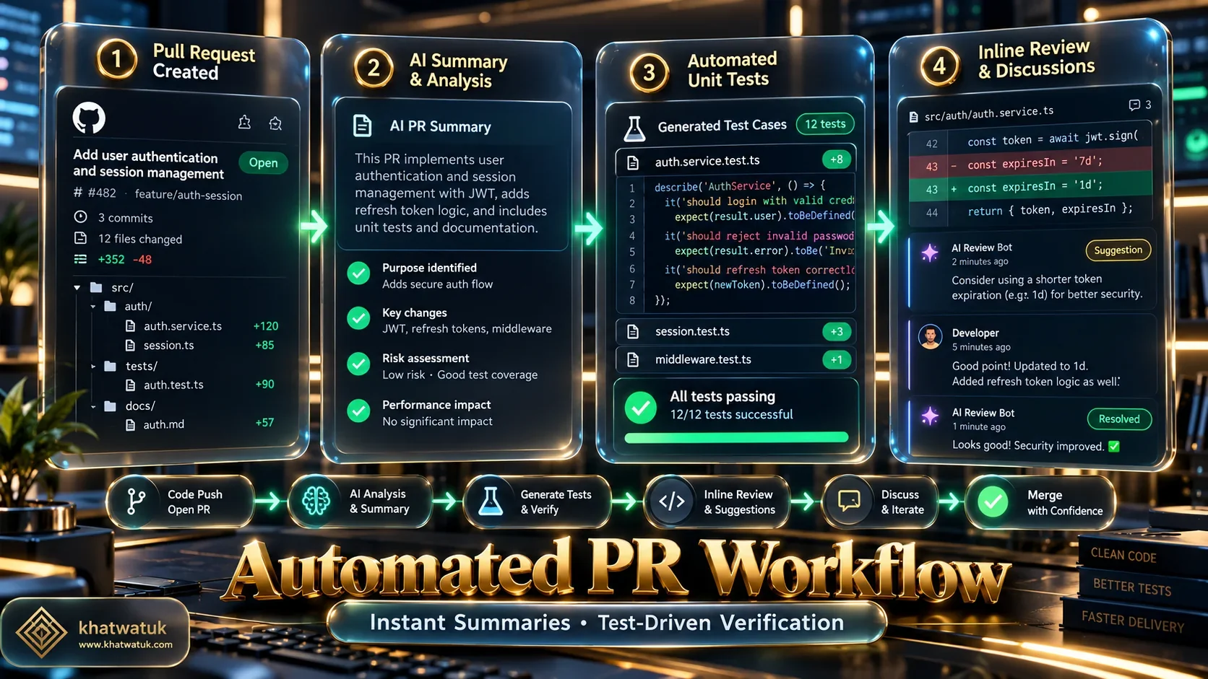Click the removed line 43 with expiresIn '7d'
1208x679 pixels.
coord(1030,164)
